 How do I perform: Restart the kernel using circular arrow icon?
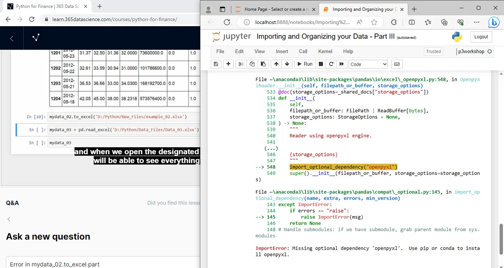pyautogui.click(x=331, y=64)
